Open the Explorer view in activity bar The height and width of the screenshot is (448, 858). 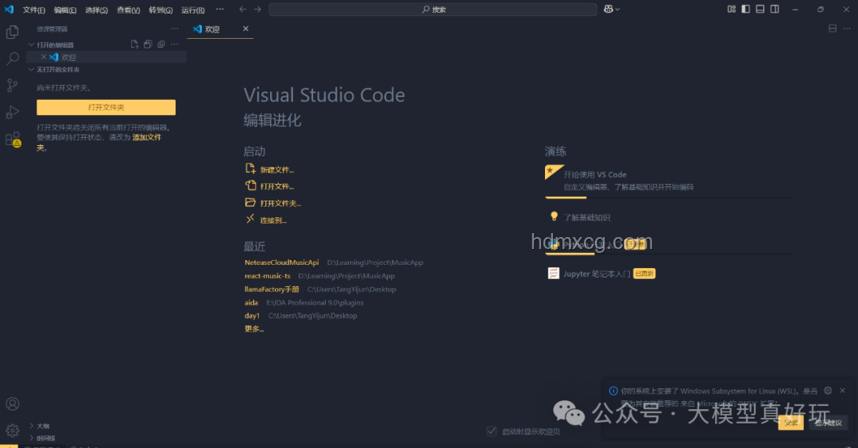12,33
